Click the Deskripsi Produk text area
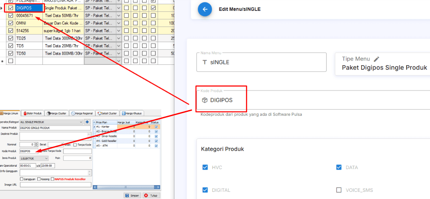430x199 pixels. 55,136
